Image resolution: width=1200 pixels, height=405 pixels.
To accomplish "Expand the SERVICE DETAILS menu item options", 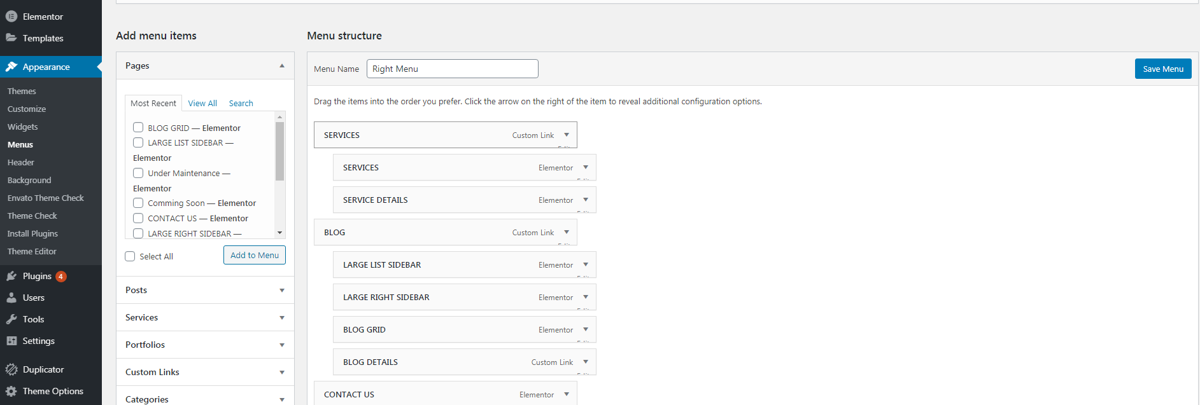I will (x=586, y=200).
